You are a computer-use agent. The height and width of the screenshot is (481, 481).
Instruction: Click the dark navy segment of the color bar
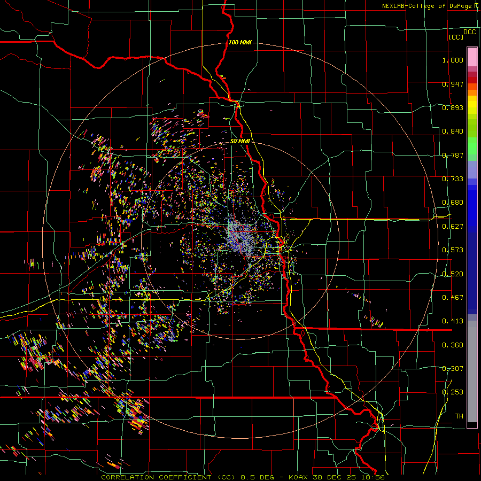tap(472, 273)
